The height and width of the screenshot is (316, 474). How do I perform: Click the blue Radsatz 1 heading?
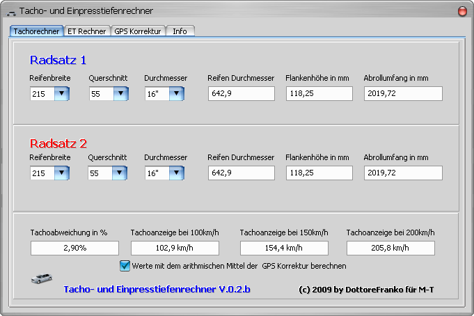coord(58,60)
